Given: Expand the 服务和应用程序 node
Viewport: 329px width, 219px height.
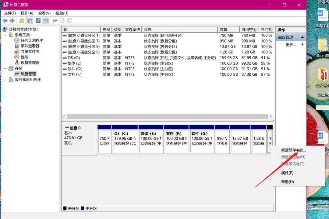Looking at the screenshot, I should [x=5, y=80].
